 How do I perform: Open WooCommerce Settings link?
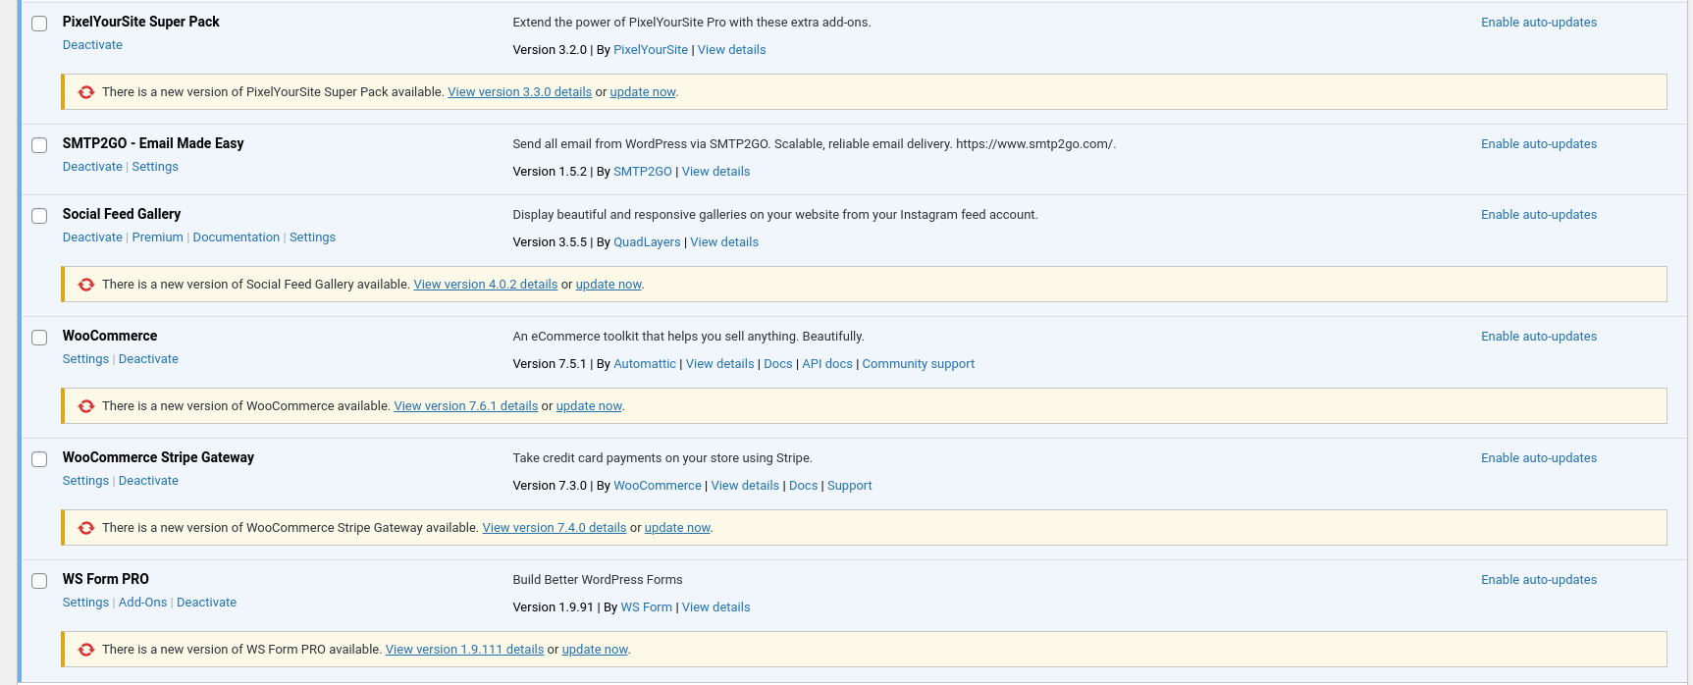(x=85, y=359)
